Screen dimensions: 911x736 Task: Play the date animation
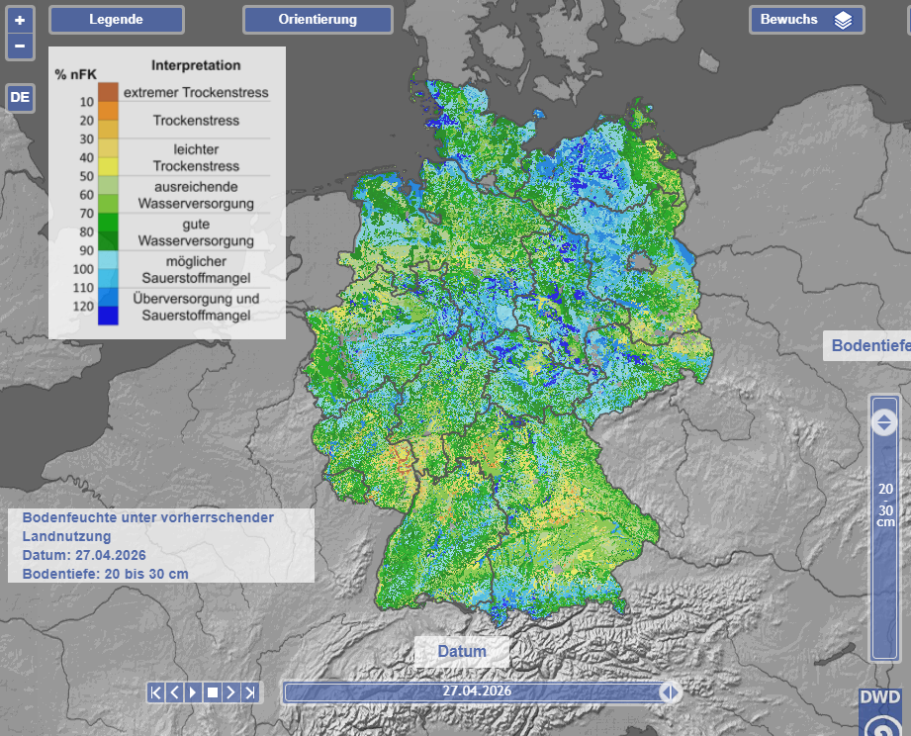point(193,692)
